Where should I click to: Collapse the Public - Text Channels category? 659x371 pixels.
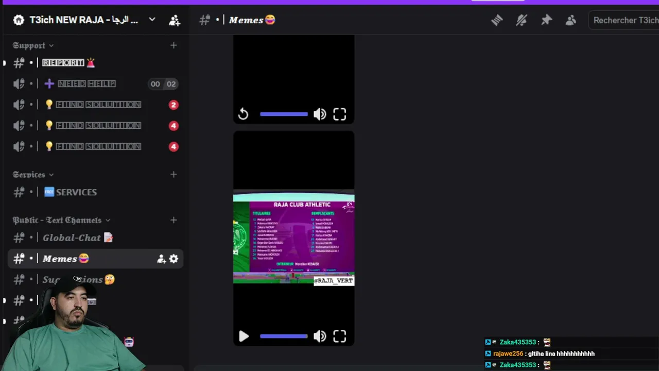[x=61, y=220]
